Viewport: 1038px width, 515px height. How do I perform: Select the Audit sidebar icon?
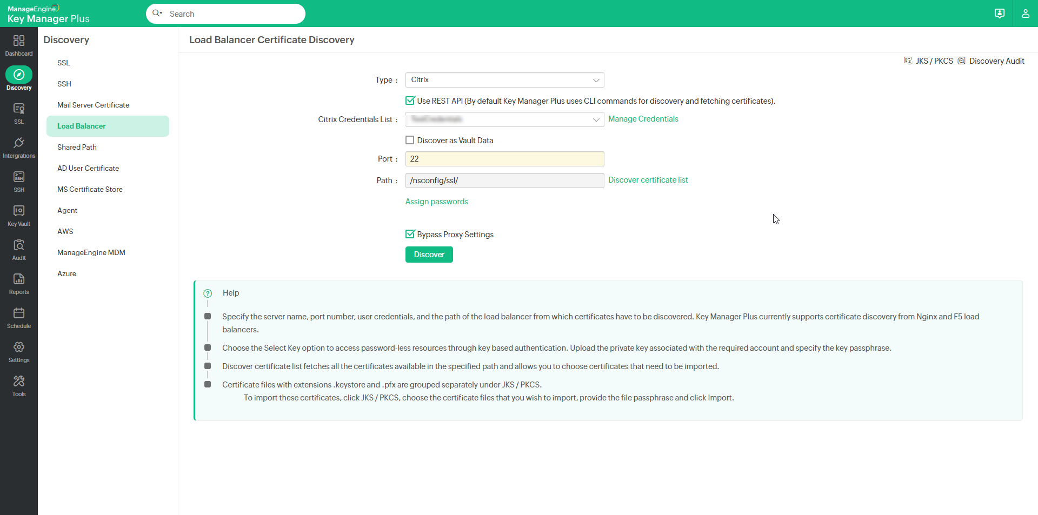19,249
